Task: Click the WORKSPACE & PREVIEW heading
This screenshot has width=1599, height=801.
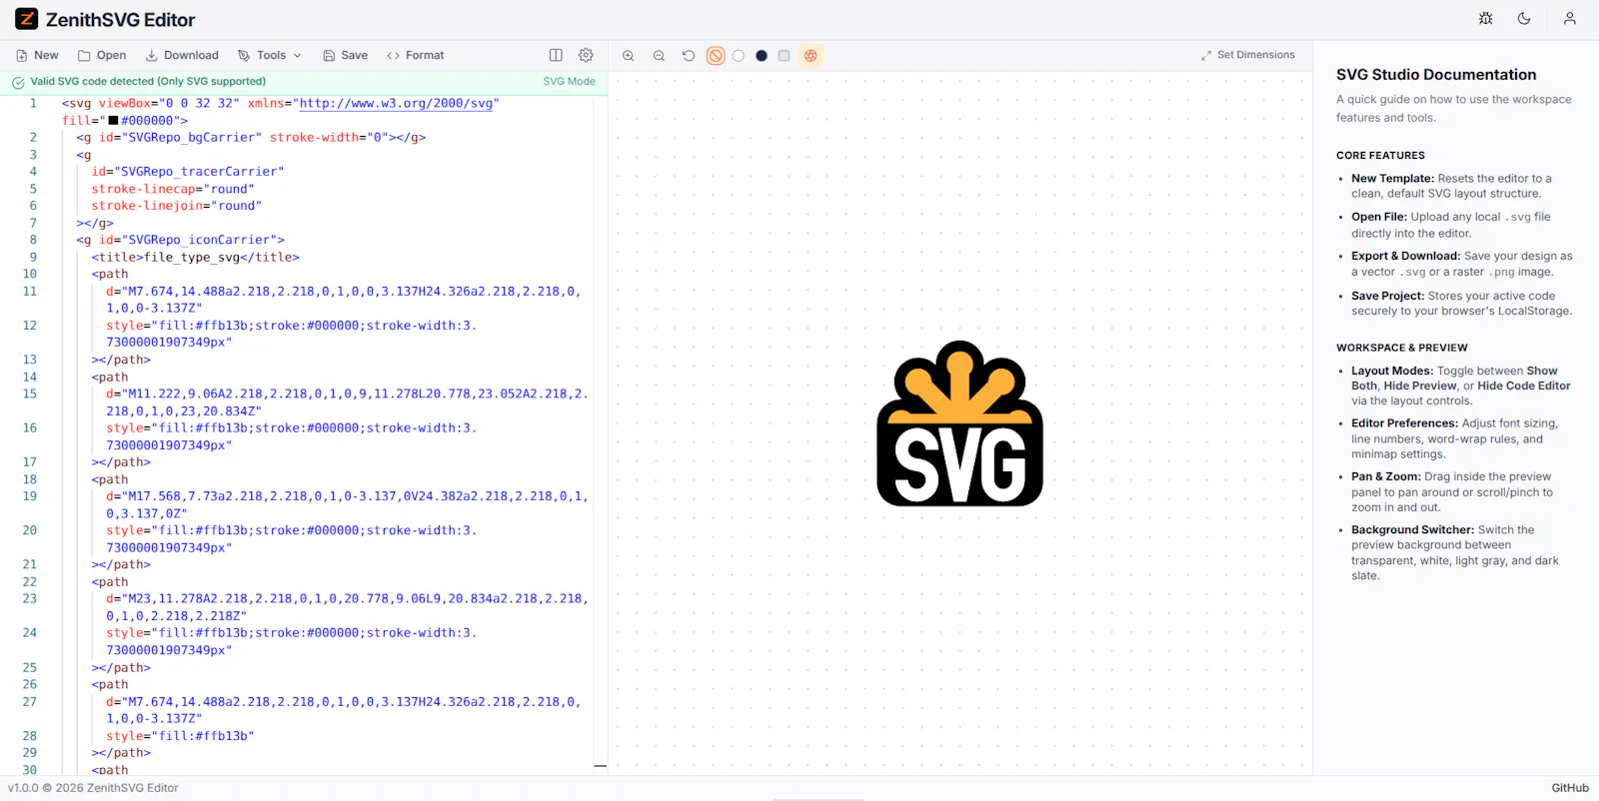Action: point(1402,348)
